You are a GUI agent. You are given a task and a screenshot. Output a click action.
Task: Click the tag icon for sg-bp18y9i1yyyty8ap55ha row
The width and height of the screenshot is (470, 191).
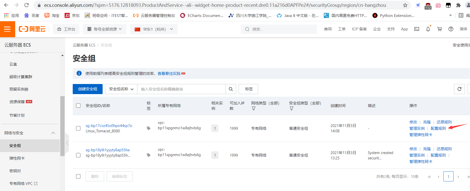click(x=148, y=155)
